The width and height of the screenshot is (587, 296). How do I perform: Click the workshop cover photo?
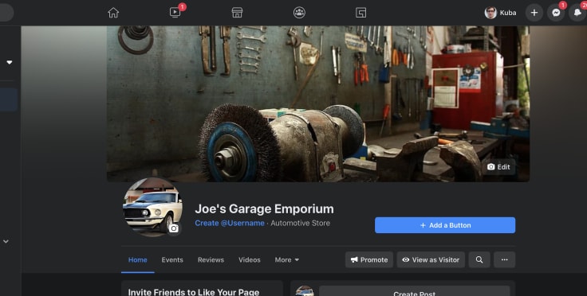tap(318, 103)
